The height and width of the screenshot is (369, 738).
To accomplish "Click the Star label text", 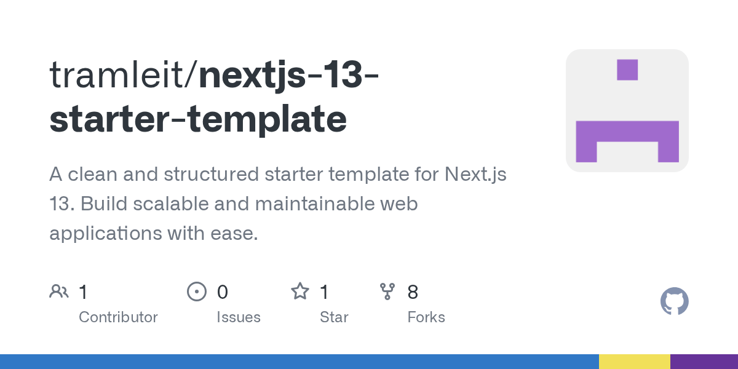I will [x=334, y=317].
